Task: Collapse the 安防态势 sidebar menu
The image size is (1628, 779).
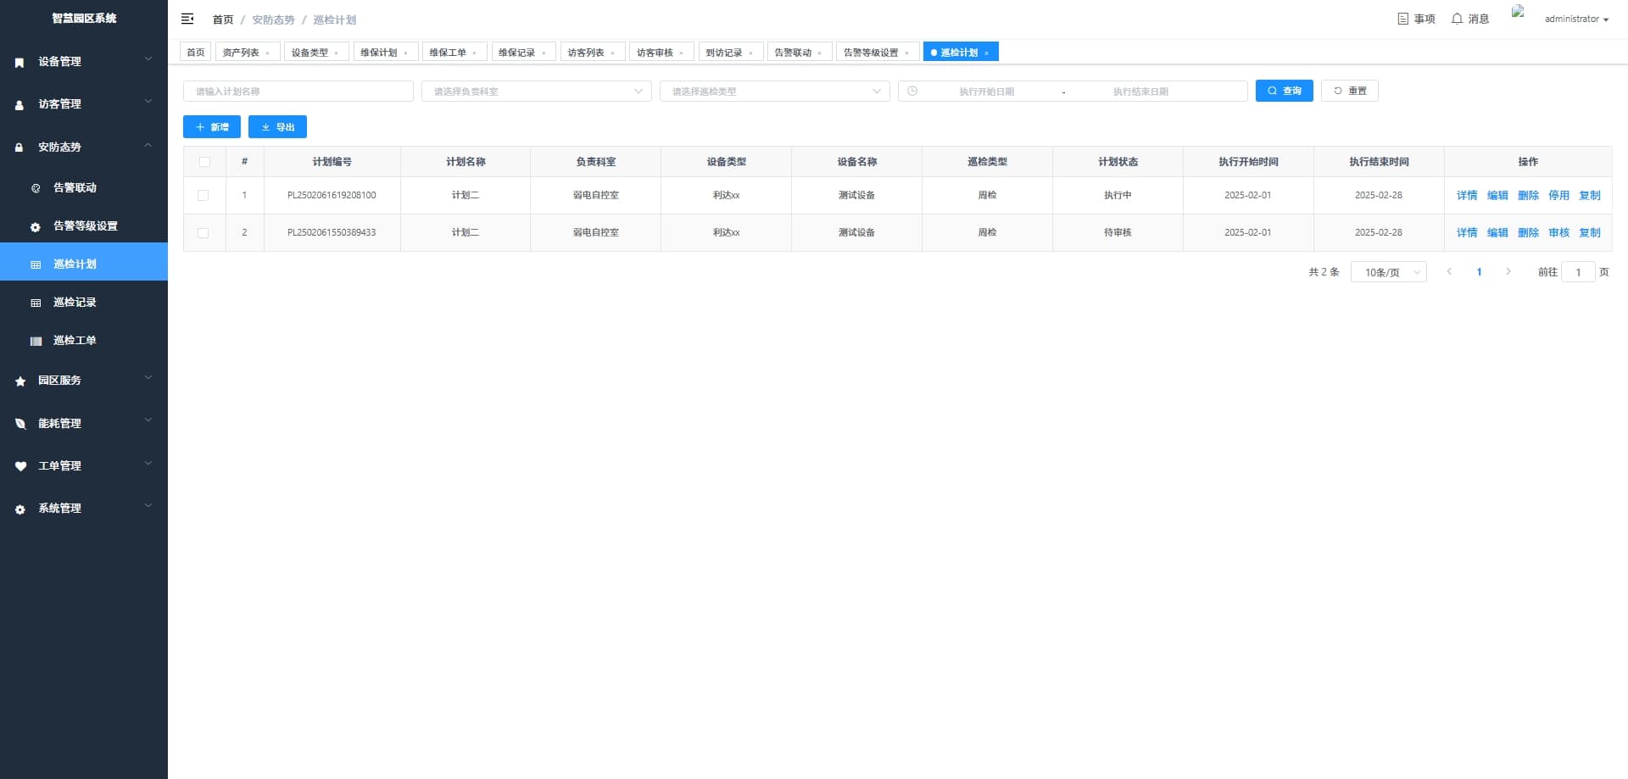Action: 84,147
